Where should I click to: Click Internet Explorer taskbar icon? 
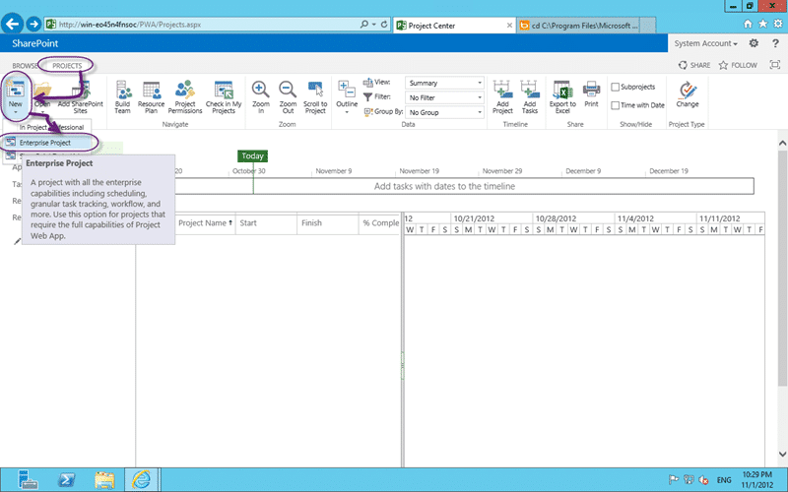click(x=142, y=480)
